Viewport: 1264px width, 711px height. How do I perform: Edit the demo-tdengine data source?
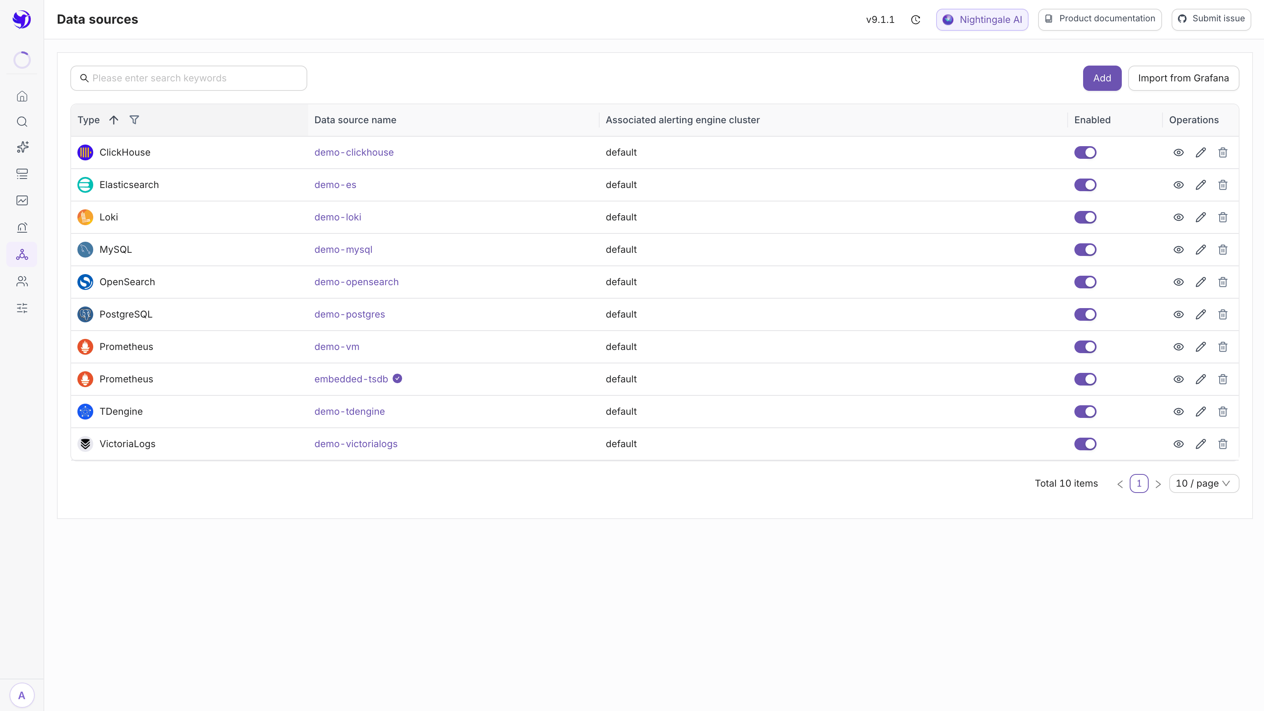(x=1201, y=412)
